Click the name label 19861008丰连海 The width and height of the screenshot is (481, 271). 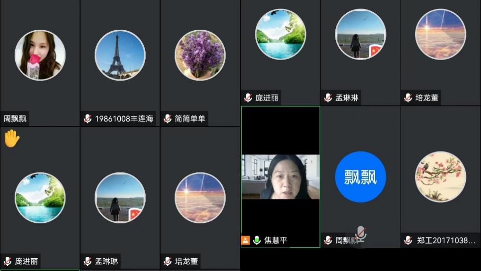[x=124, y=119]
